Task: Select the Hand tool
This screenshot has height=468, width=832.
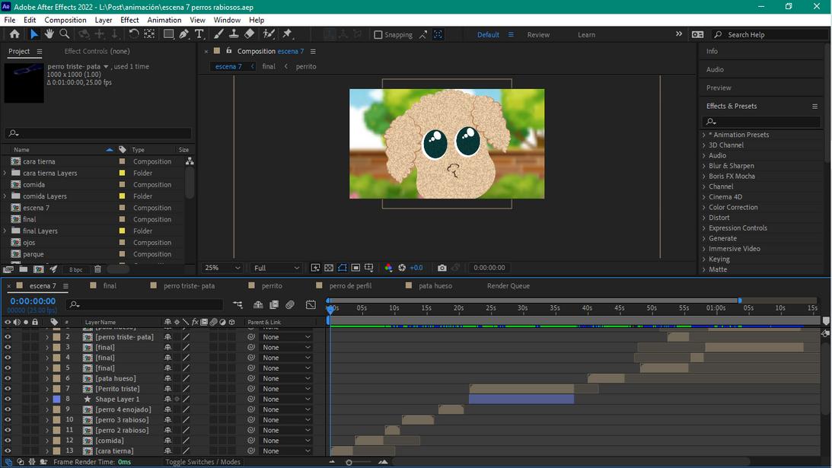Action: 49,34
